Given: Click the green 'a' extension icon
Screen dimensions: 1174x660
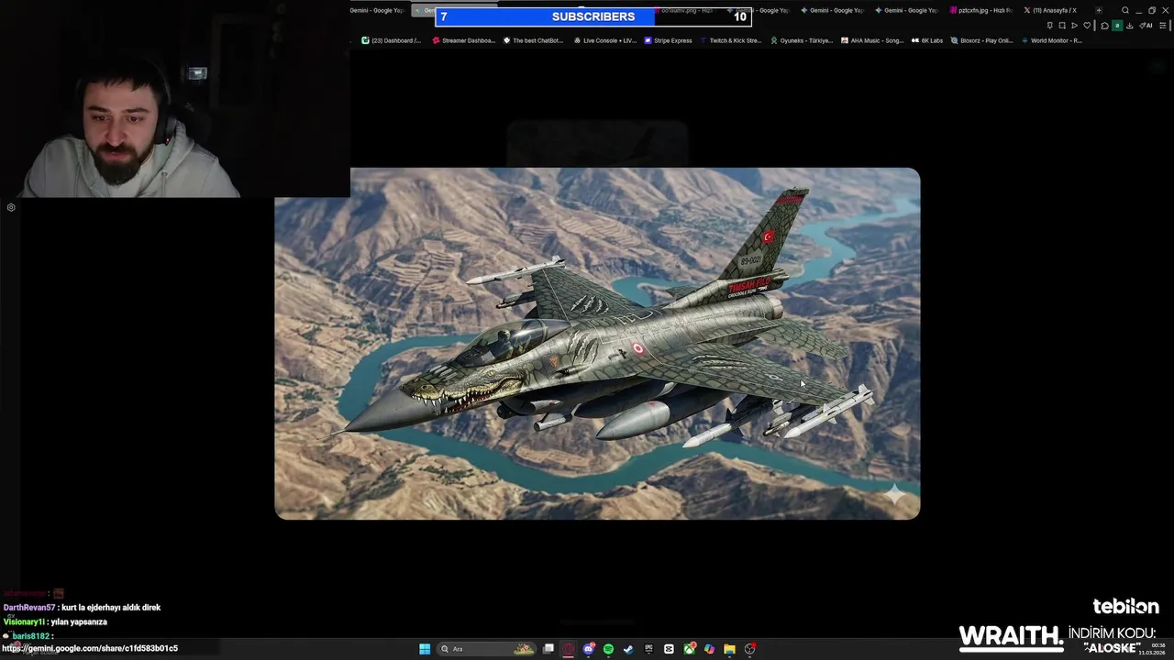Looking at the screenshot, I should click(1117, 26).
